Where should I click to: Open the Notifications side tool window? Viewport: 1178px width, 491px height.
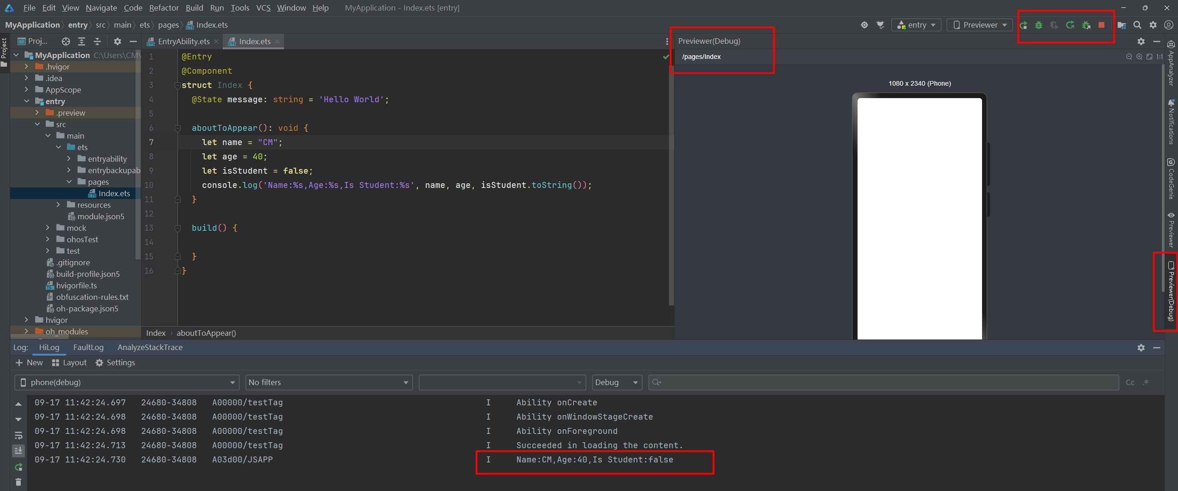pos(1171,122)
